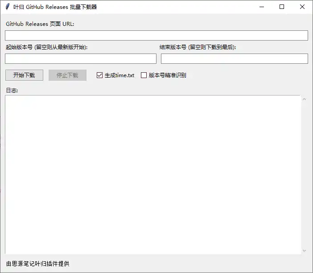The height and width of the screenshot is (273, 313).
Task: Click the window title 叶归 GitHub Releases 批量下载器
Action: click(55, 7)
